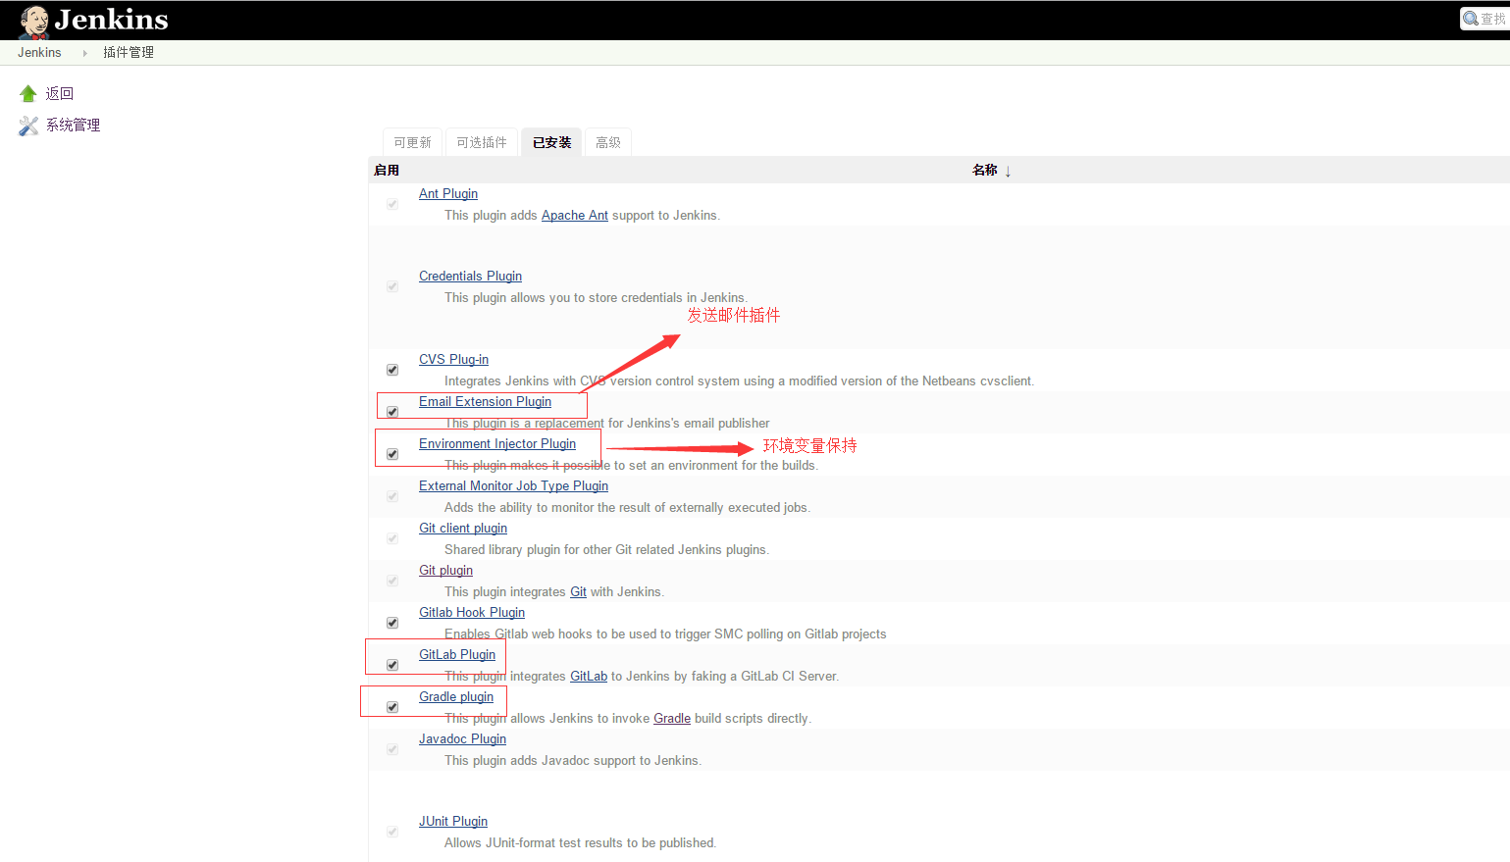Open the Git client plugin link
Image resolution: width=1510 pixels, height=862 pixels.
tap(463, 529)
